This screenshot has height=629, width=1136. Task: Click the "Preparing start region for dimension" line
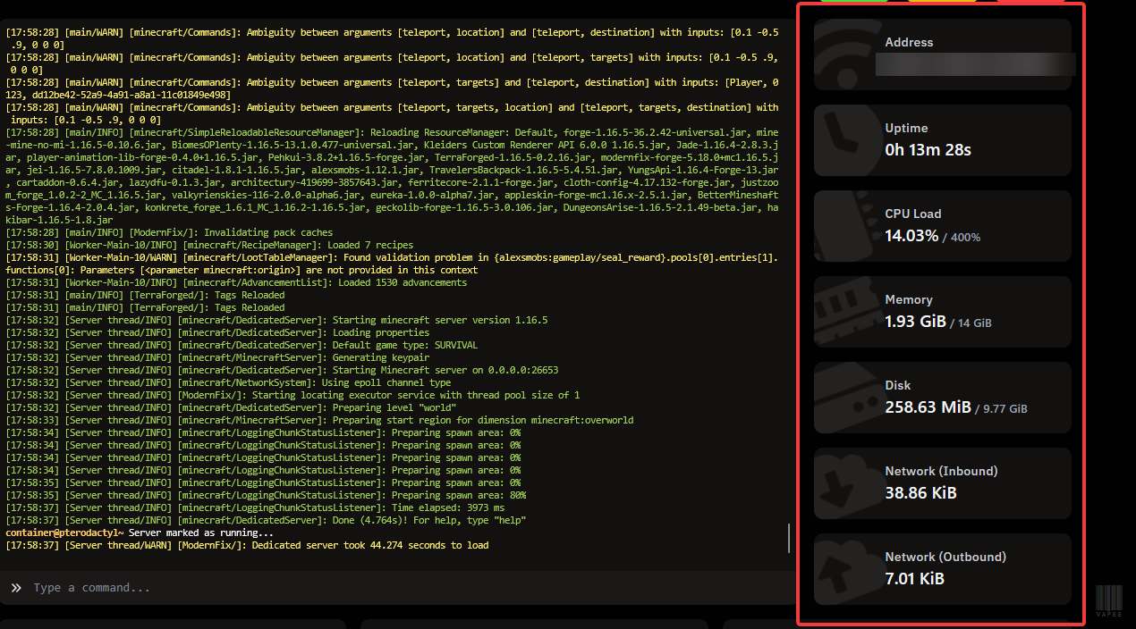(319, 420)
